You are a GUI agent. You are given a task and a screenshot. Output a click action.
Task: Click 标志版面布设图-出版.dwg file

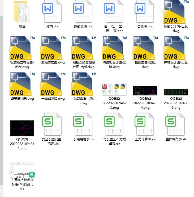coord(22,48)
